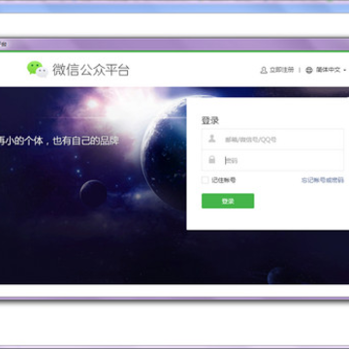The height and width of the screenshot is (349, 349).
Task: Focus the 密码 password field
Action: (272, 160)
